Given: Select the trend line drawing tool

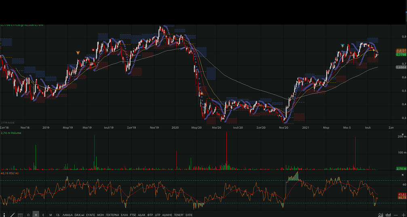Looking at the screenshot, I should tap(12, 215).
